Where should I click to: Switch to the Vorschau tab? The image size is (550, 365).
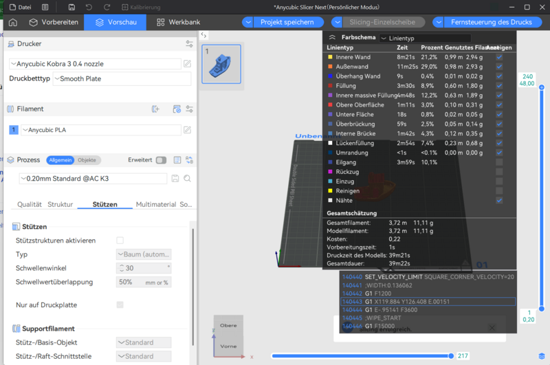point(115,22)
